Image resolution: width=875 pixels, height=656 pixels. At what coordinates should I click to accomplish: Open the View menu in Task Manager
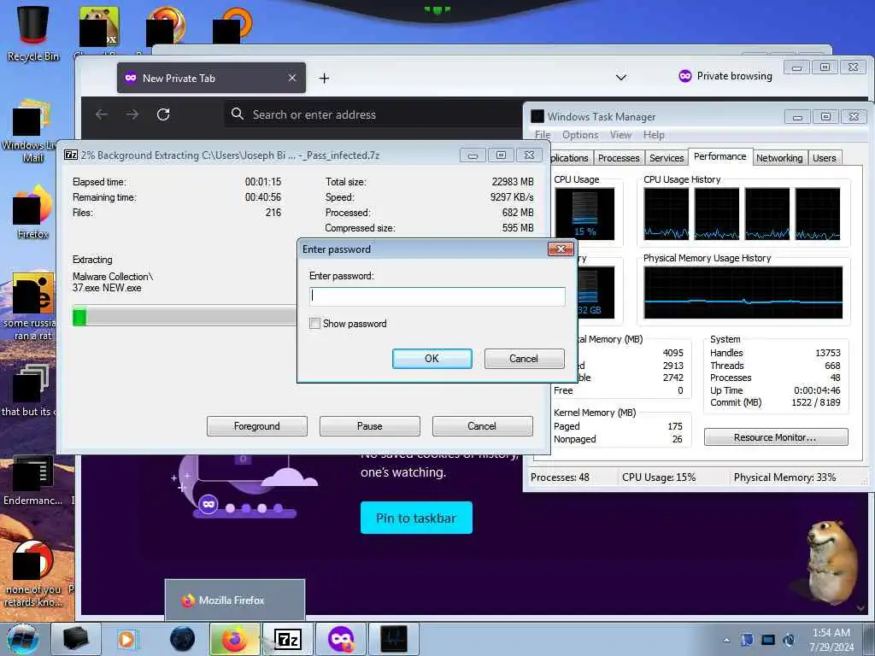pos(620,135)
